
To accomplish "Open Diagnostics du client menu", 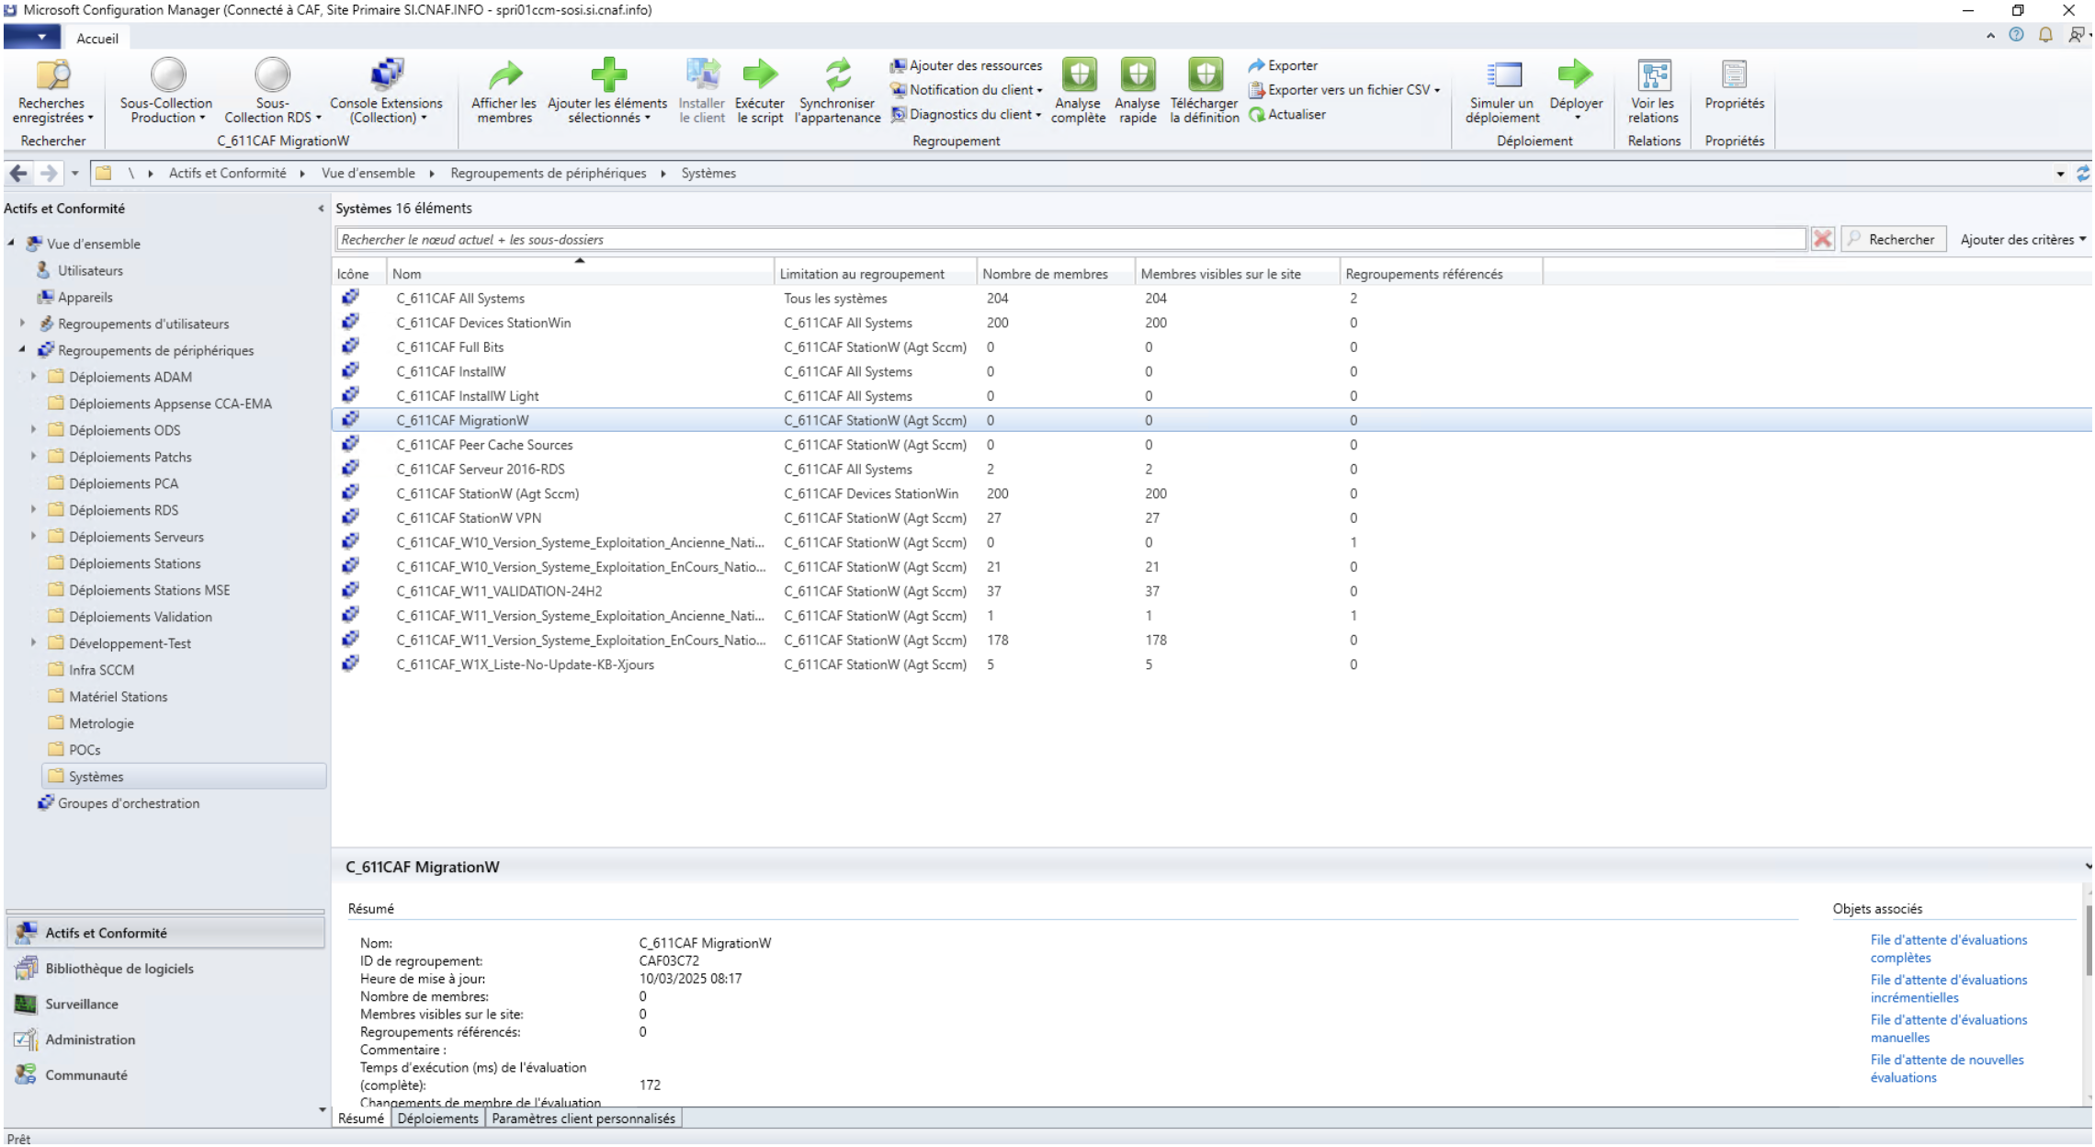I will (x=966, y=114).
